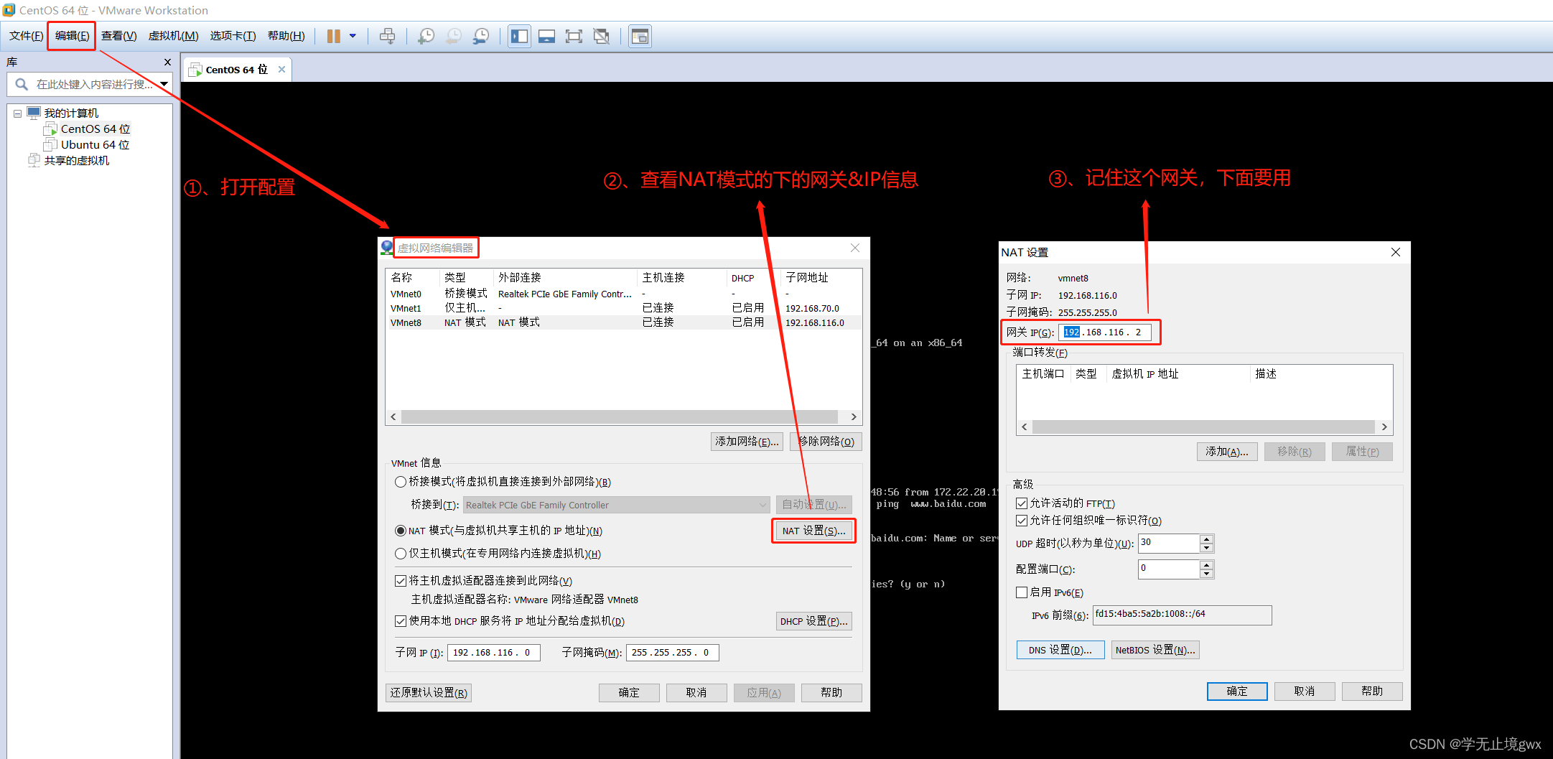Image resolution: width=1553 pixels, height=759 pixels.
Task: Click 确定 in the NAT 设置 dialog
Action: click(x=1237, y=692)
